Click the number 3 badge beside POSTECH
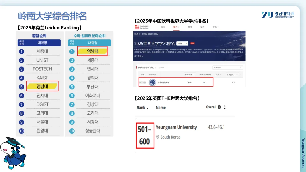This screenshot has height=172, width=306. pos(21,69)
